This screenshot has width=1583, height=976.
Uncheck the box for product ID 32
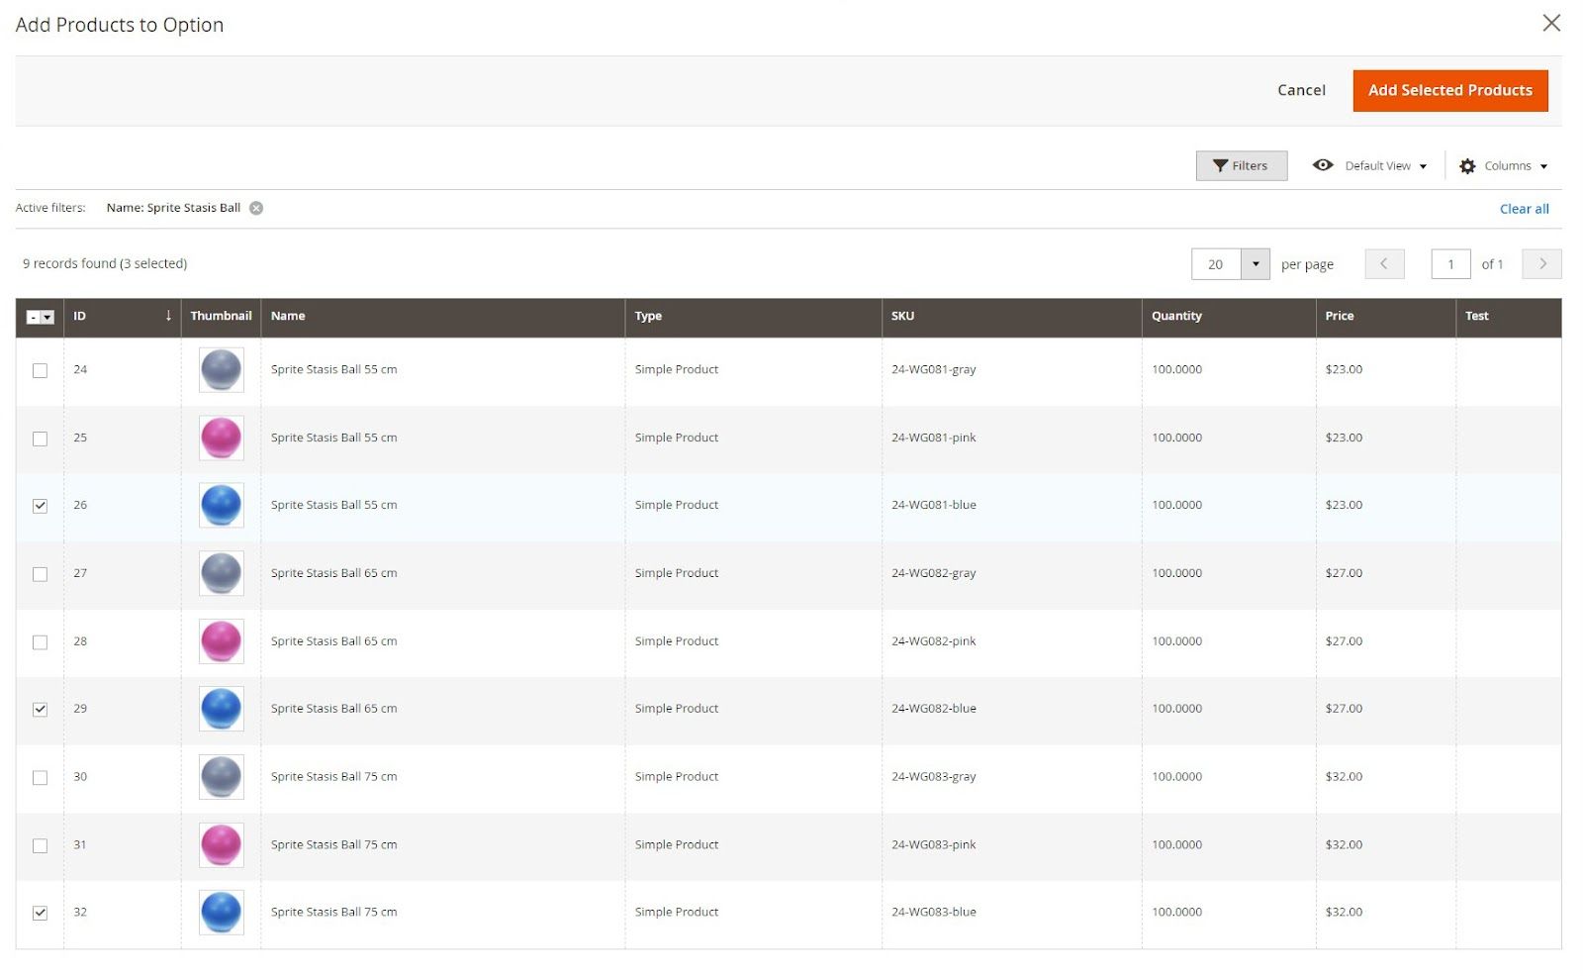pos(40,914)
